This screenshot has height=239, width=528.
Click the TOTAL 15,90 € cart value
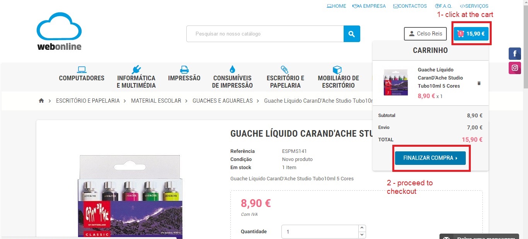[x=472, y=140]
